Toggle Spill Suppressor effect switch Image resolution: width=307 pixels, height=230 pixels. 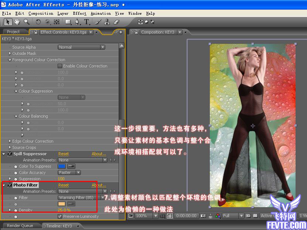pos(10,154)
